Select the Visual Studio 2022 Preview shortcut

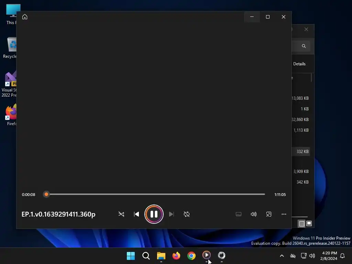[9, 84]
